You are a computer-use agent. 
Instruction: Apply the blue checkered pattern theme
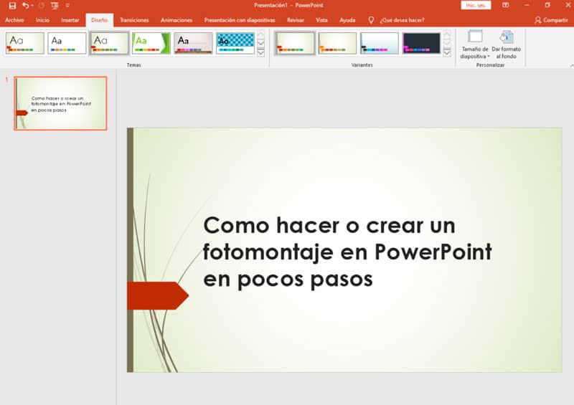click(x=235, y=43)
